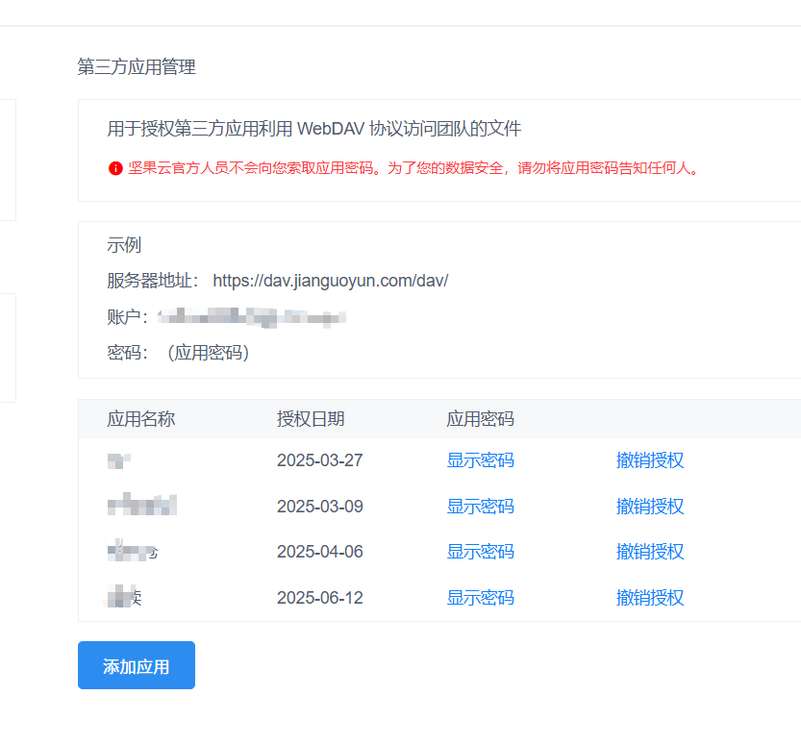Image resolution: width=801 pixels, height=744 pixels.
Task: Click the red warning icon
Action: [115, 168]
